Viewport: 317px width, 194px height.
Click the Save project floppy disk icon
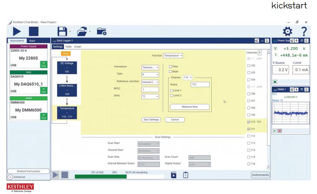point(62,31)
